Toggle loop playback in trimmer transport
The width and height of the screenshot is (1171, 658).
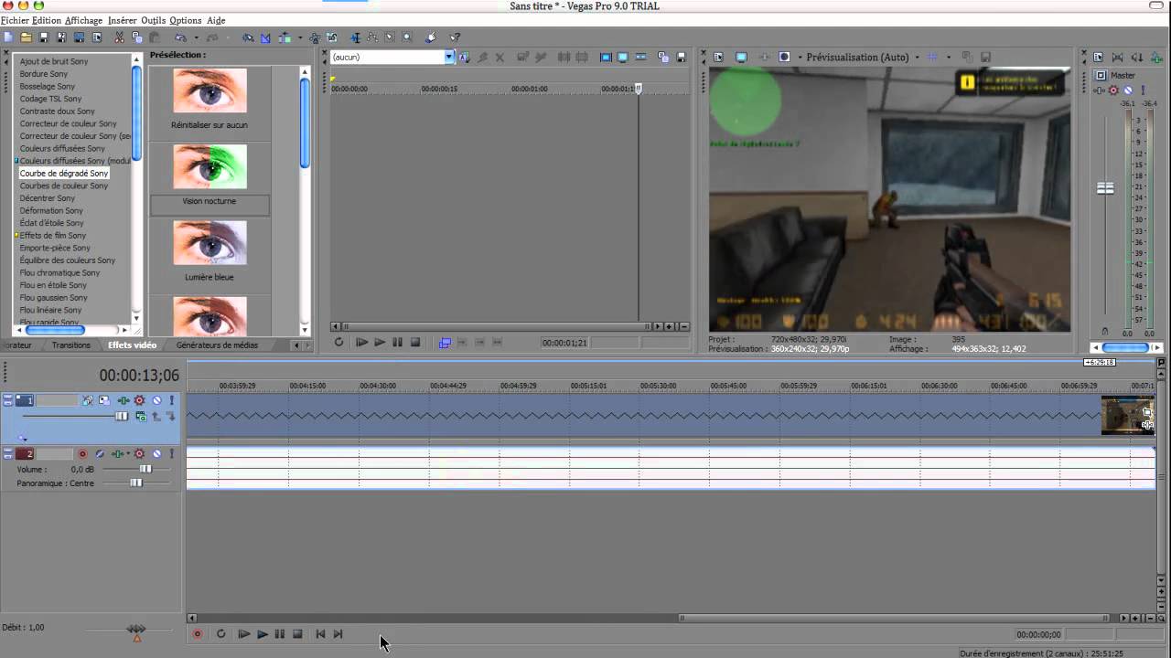tap(338, 342)
